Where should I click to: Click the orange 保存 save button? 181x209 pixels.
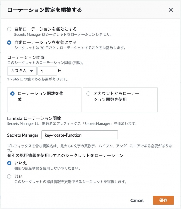coord(163,200)
